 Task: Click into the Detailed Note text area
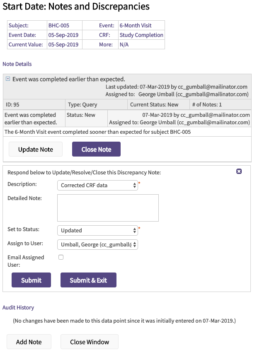point(108,208)
